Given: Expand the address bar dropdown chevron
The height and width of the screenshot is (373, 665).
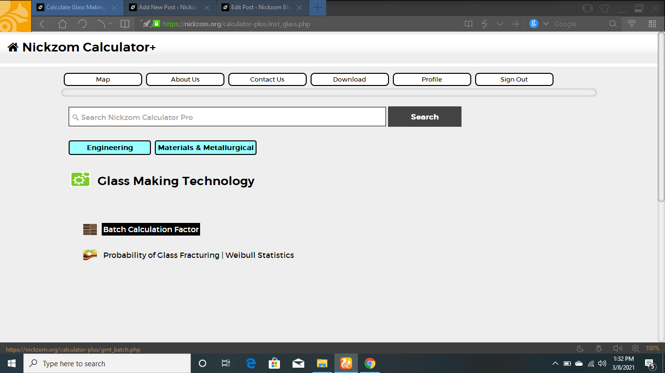Looking at the screenshot, I should (499, 24).
